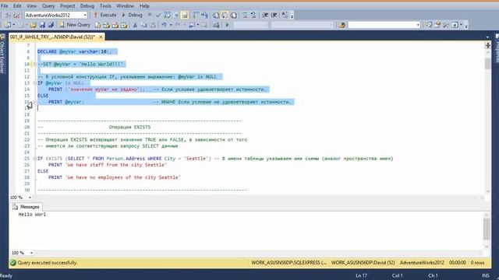The width and height of the screenshot is (499, 280).
Task: Click the Debug button in toolbar
Action: (x=133, y=15)
